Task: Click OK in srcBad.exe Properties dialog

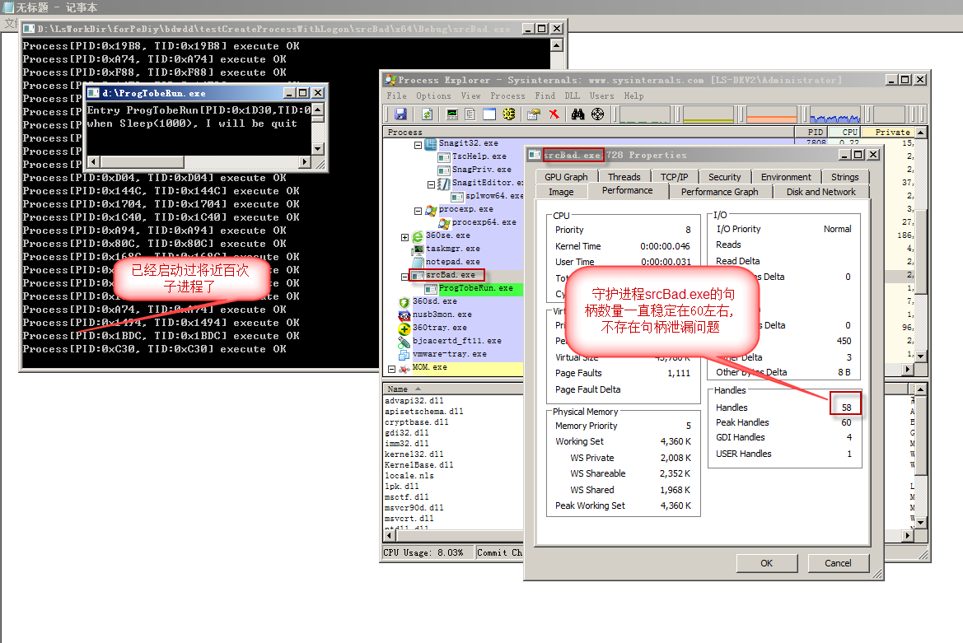Action: click(766, 563)
